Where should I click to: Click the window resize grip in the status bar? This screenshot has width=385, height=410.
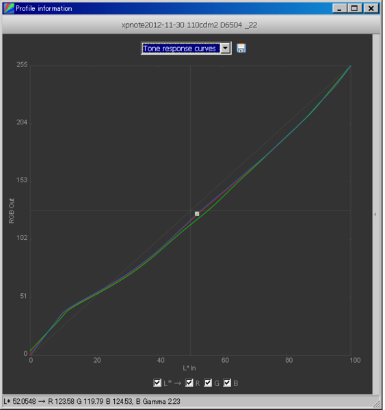click(x=377, y=405)
